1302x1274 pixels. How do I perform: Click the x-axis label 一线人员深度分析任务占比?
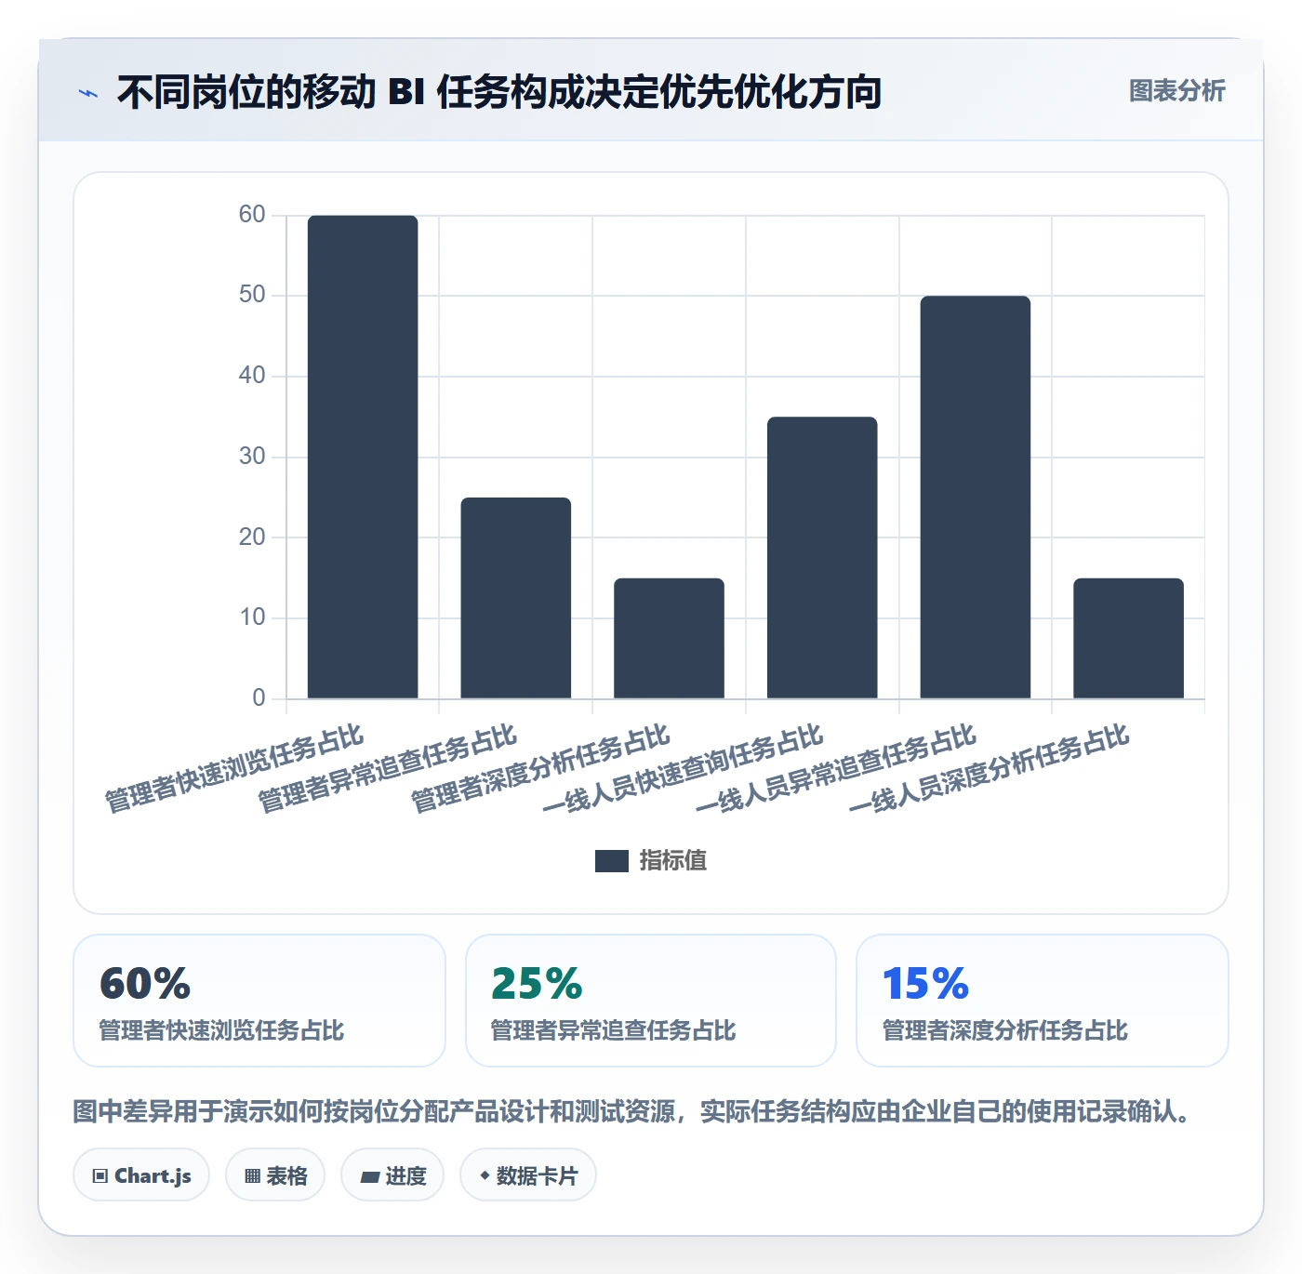(x=989, y=768)
